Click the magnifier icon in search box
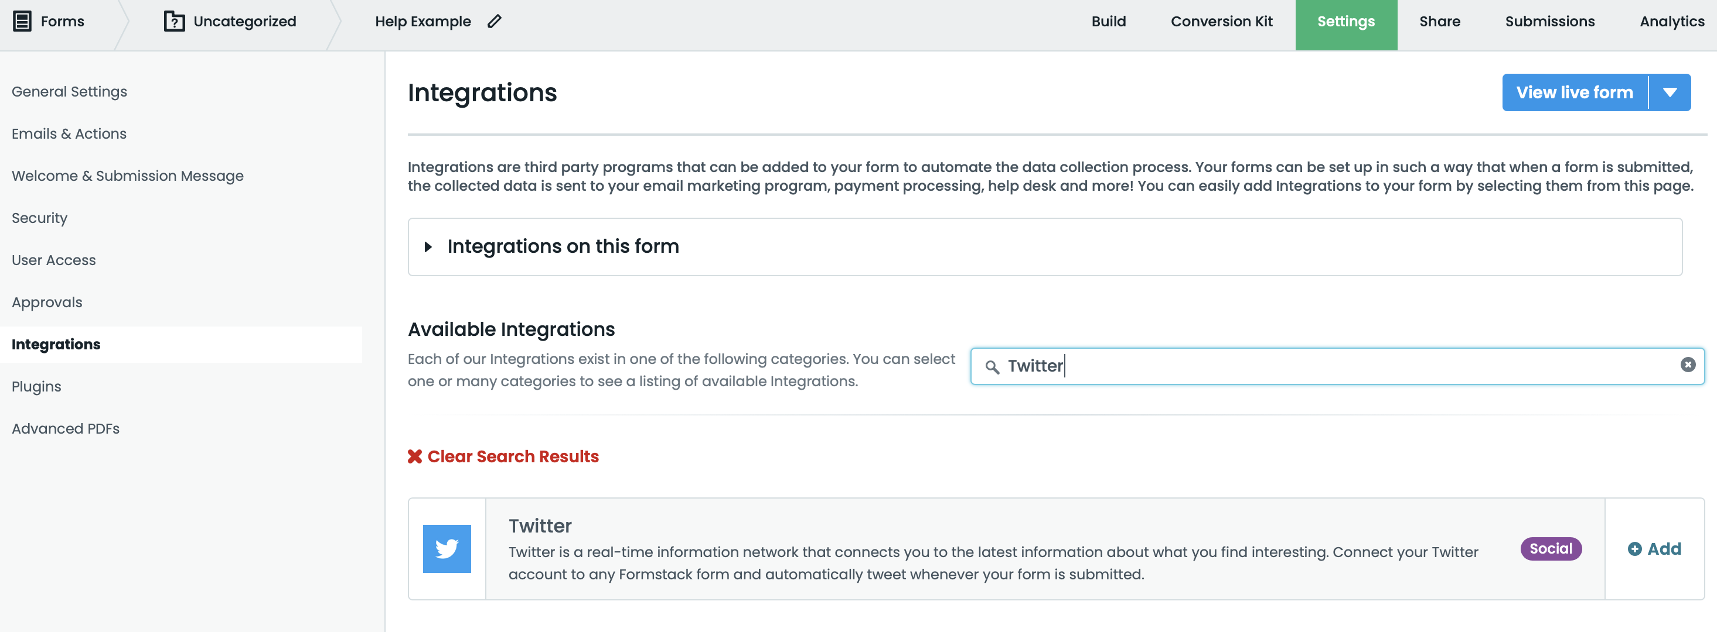Viewport: 1717px width, 632px height. (x=992, y=366)
